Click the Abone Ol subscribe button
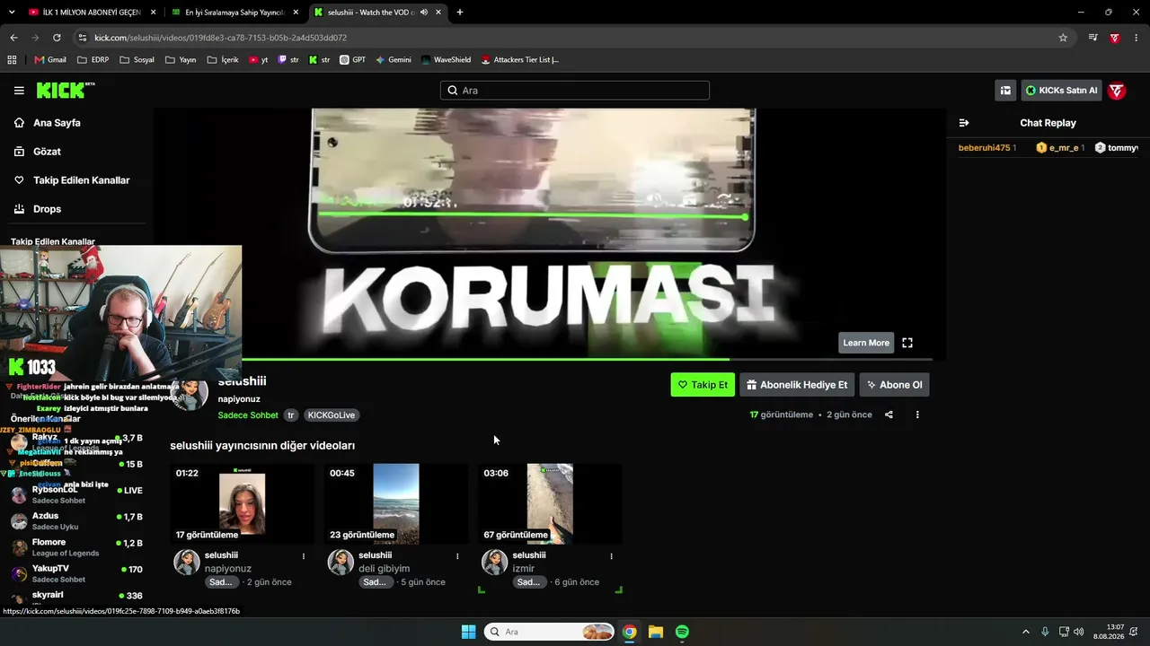The image size is (1150, 646). [895, 385]
